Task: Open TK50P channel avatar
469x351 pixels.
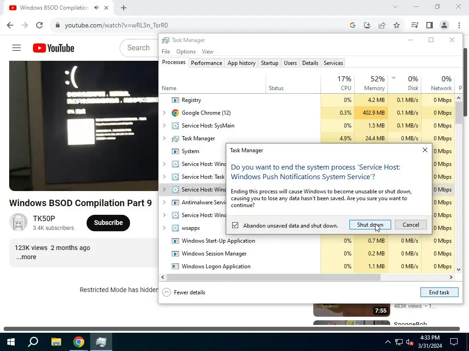Action: click(18, 223)
